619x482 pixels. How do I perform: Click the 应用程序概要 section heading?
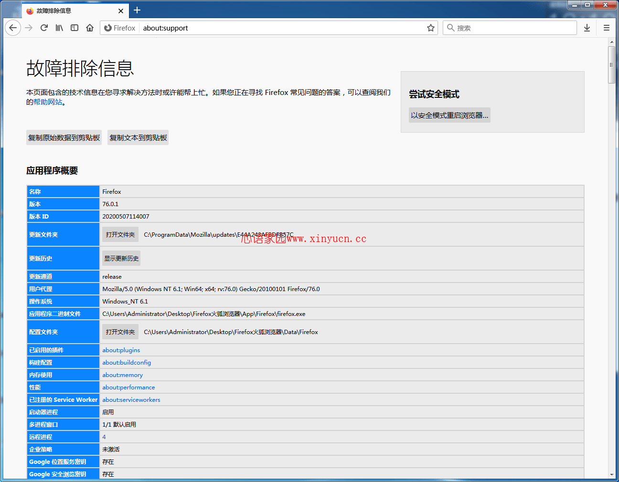coord(52,170)
